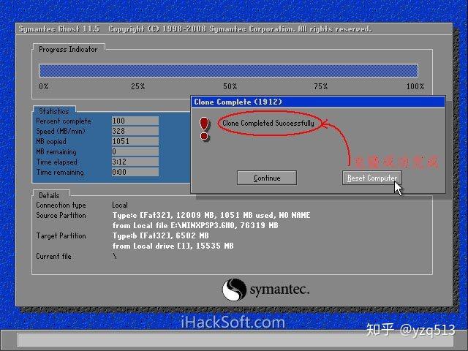
Task: Click the 50% progress marker label
Action: coord(230,86)
